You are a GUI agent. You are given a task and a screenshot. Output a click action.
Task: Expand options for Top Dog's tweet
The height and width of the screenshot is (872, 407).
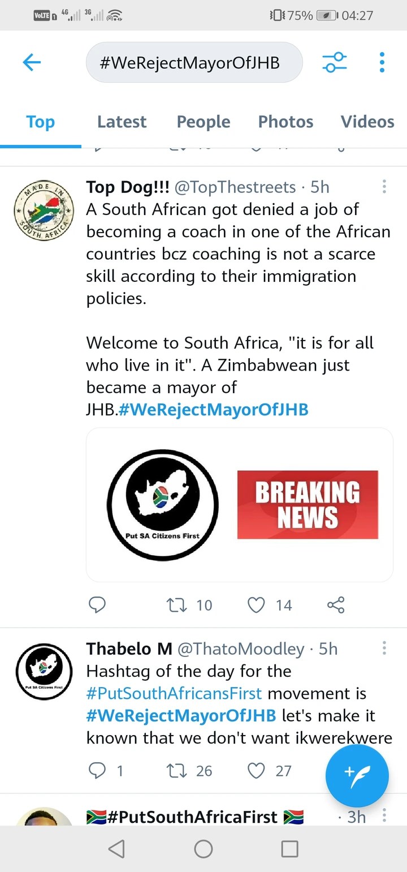pyautogui.click(x=384, y=187)
